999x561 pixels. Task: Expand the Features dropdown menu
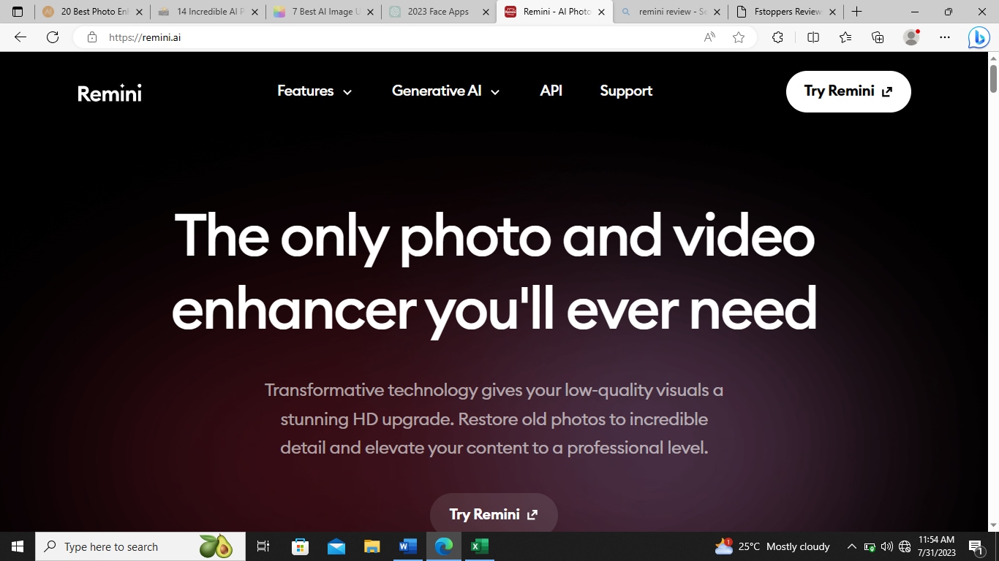(x=314, y=91)
